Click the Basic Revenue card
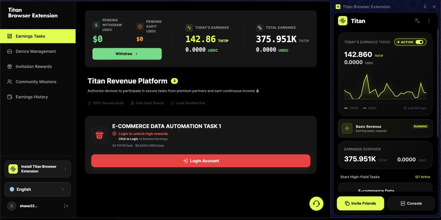This screenshot has height=220, width=441. [385, 128]
